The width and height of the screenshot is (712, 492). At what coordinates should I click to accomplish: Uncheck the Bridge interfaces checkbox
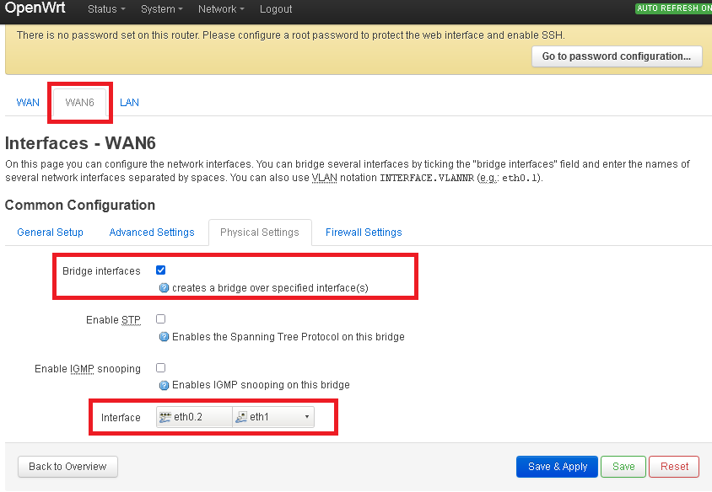pos(161,270)
